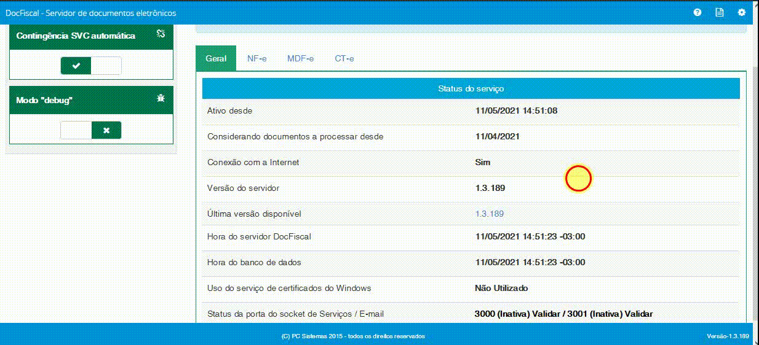
Task: Click the bold server version value 1.3.189
Action: click(x=490, y=188)
